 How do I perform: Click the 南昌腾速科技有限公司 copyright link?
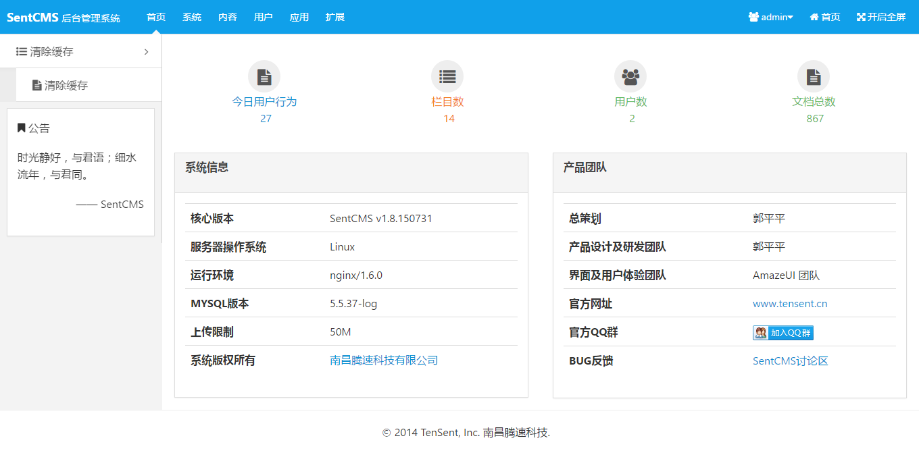384,361
